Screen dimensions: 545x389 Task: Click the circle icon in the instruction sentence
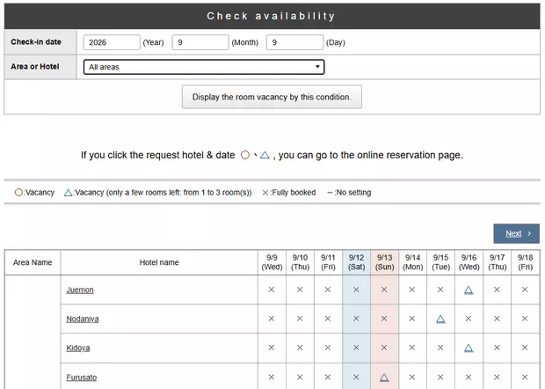pos(245,155)
